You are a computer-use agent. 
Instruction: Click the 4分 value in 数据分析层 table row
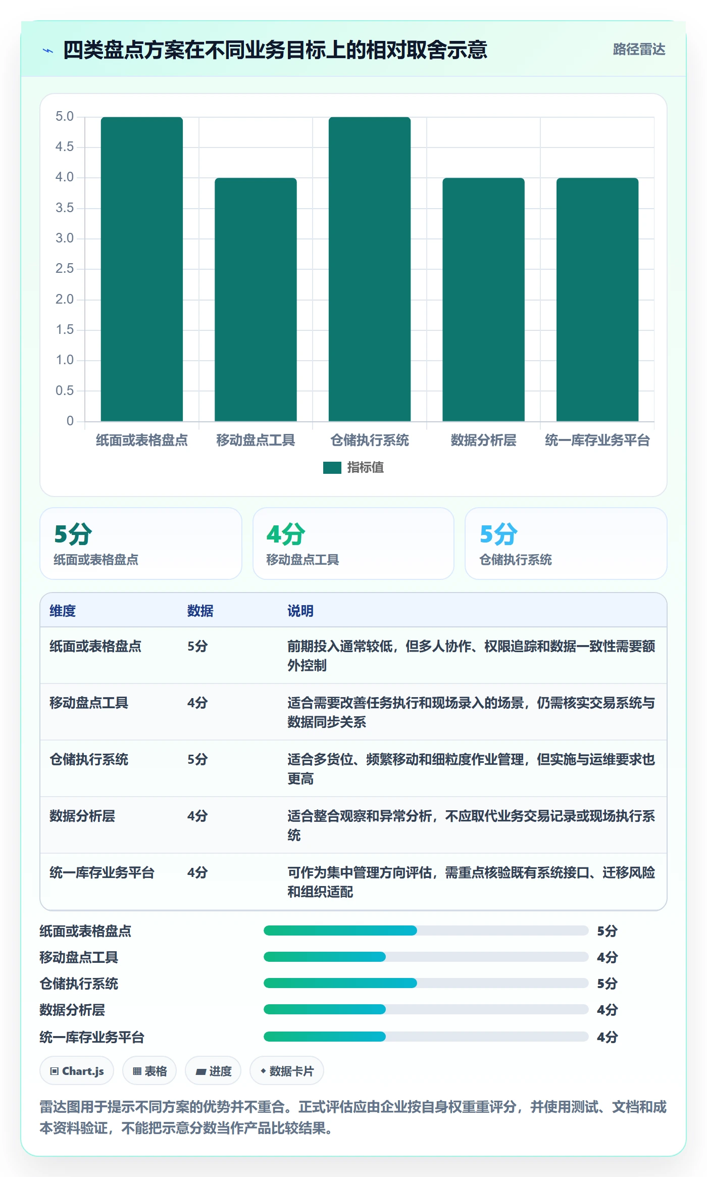coord(197,816)
